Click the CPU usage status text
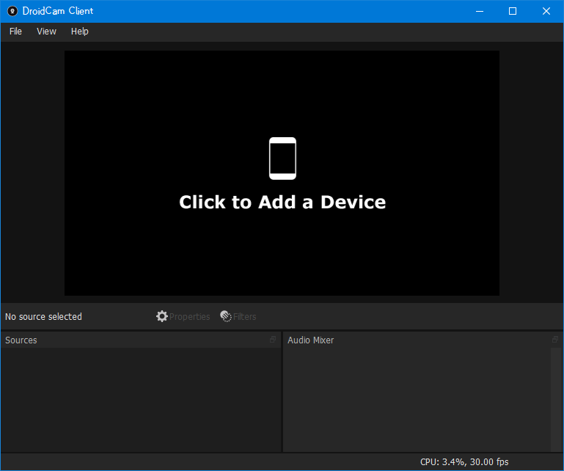Viewport: 564px width, 471px height. [464, 461]
